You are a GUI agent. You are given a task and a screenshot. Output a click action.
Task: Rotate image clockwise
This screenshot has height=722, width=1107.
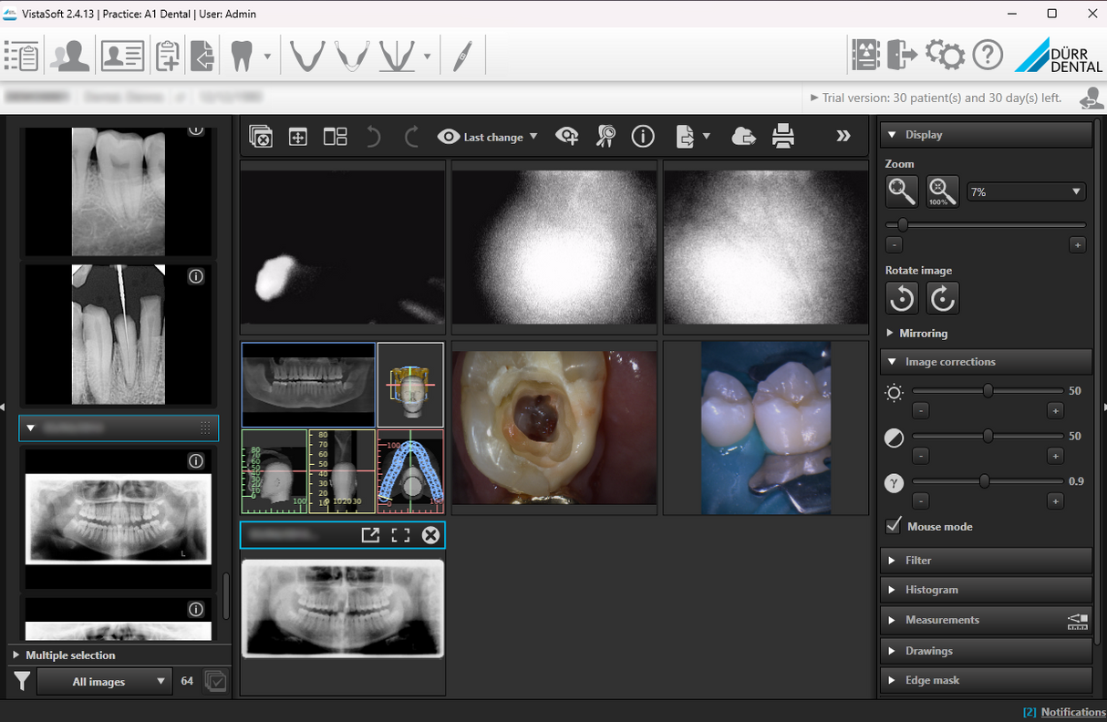(942, 298)
